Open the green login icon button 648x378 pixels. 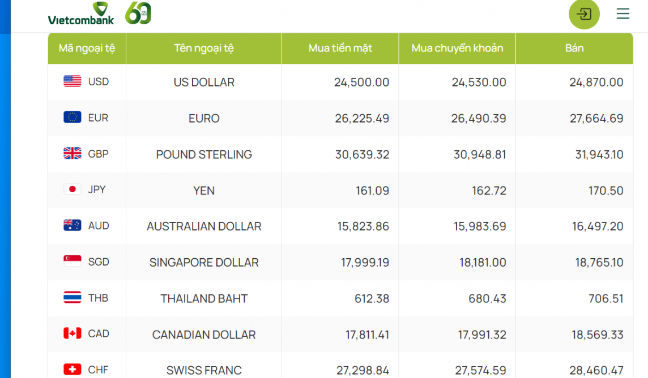[x=583, y=14]
